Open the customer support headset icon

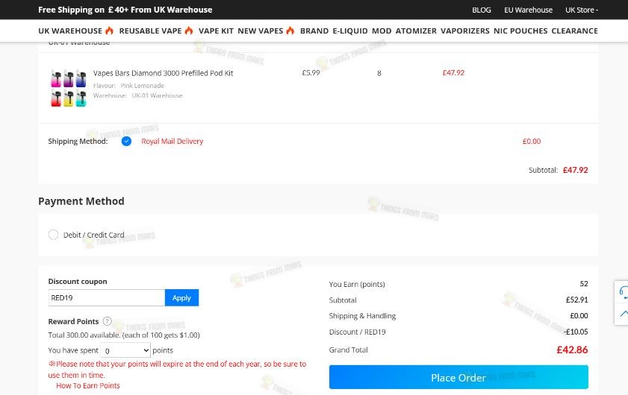click(624, 291)
